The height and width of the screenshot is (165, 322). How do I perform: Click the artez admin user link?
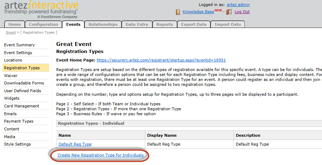tap(238, 5)
